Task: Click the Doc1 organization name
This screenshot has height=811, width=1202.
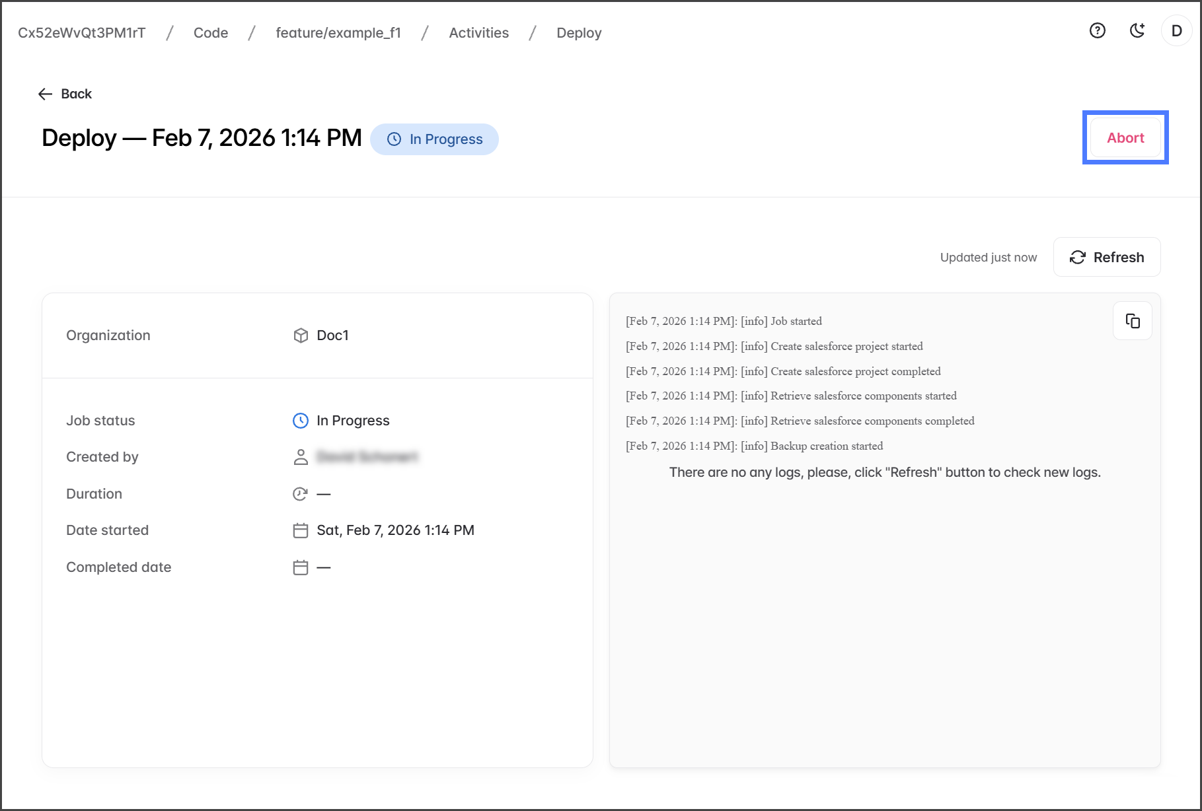Action: tap(332, 335)
